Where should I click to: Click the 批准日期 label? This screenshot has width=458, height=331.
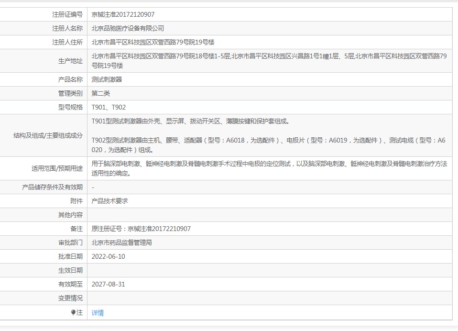point(70,256)
